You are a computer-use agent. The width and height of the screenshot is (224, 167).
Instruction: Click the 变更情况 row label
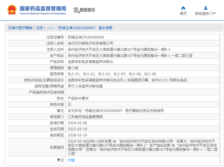tap(57, 147)
